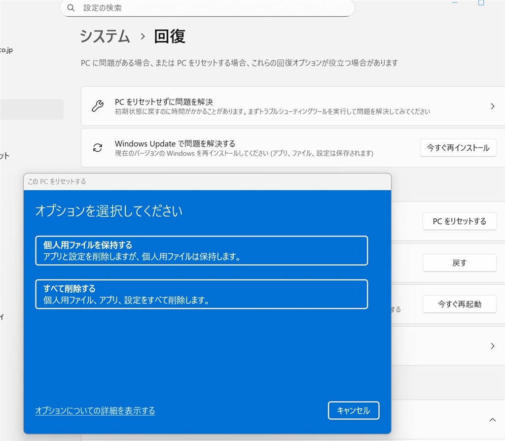Image resolution: width=505 pixels, height=441 pixels.
Task: Click 今すぐ再インストール button
Action: click(x=458, y=148)
